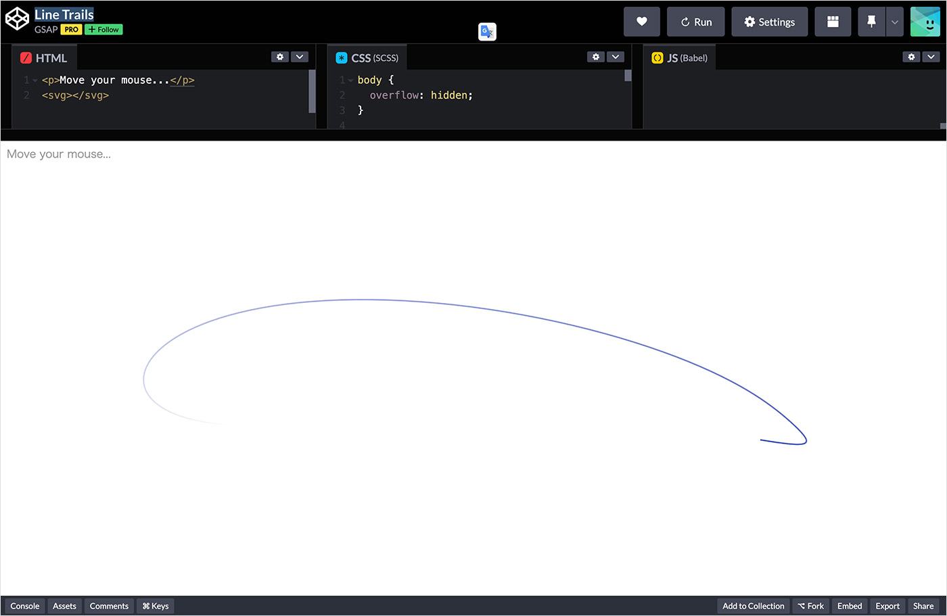Select the CSS (SCSS) editor tab
The image size is (947, 616).
[367, 57]
